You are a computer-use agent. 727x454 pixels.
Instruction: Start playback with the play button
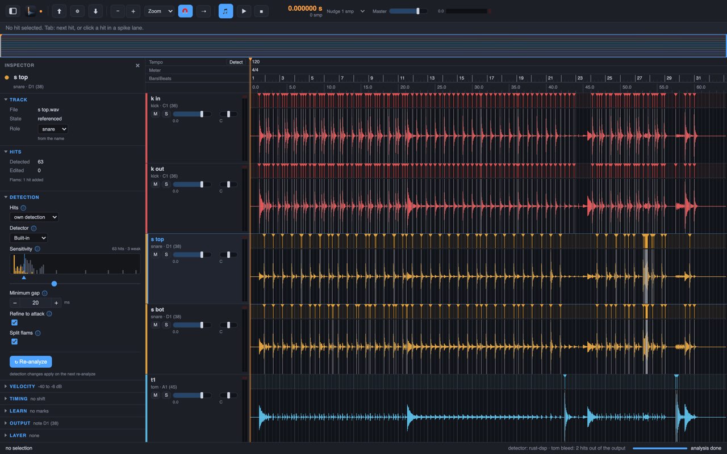click(x=244, y=11)
